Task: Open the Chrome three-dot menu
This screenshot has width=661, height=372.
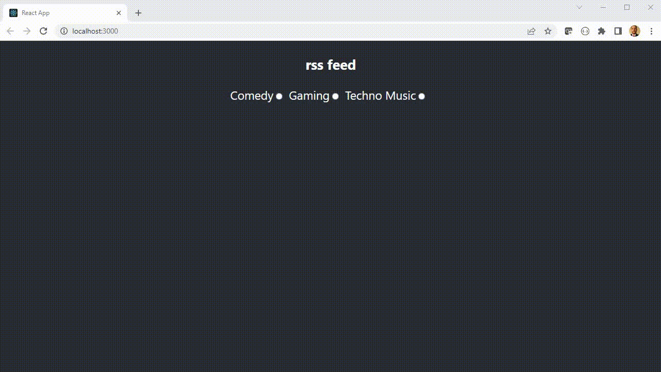Action: tap(651, 31)
